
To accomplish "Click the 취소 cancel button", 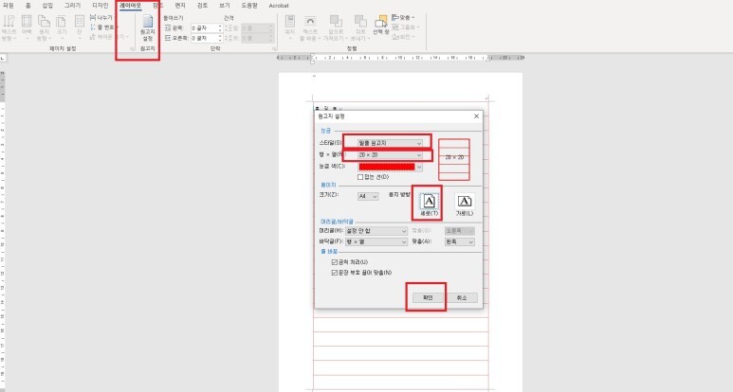I will [x=462, y=297].
